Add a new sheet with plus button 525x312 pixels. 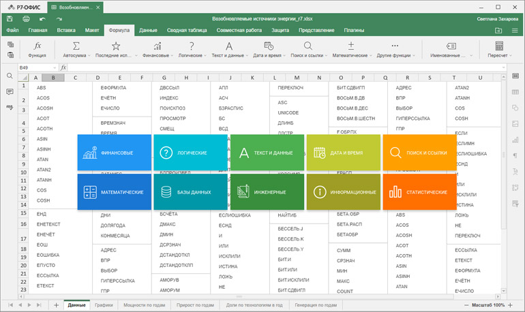coord(56,306)
